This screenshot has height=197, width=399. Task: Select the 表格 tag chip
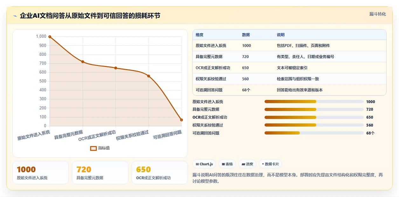click(x=227, y=164)
